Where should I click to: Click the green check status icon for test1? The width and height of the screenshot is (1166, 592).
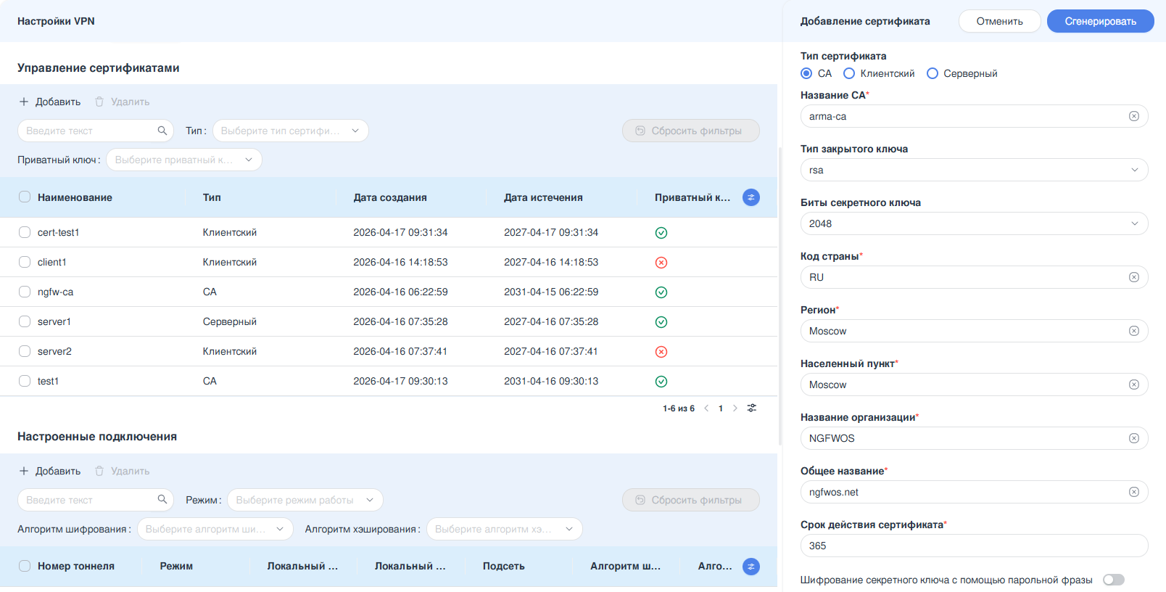(x=661, y=382)
